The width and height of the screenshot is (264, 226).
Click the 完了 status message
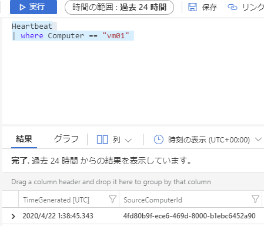coord(101,161)
